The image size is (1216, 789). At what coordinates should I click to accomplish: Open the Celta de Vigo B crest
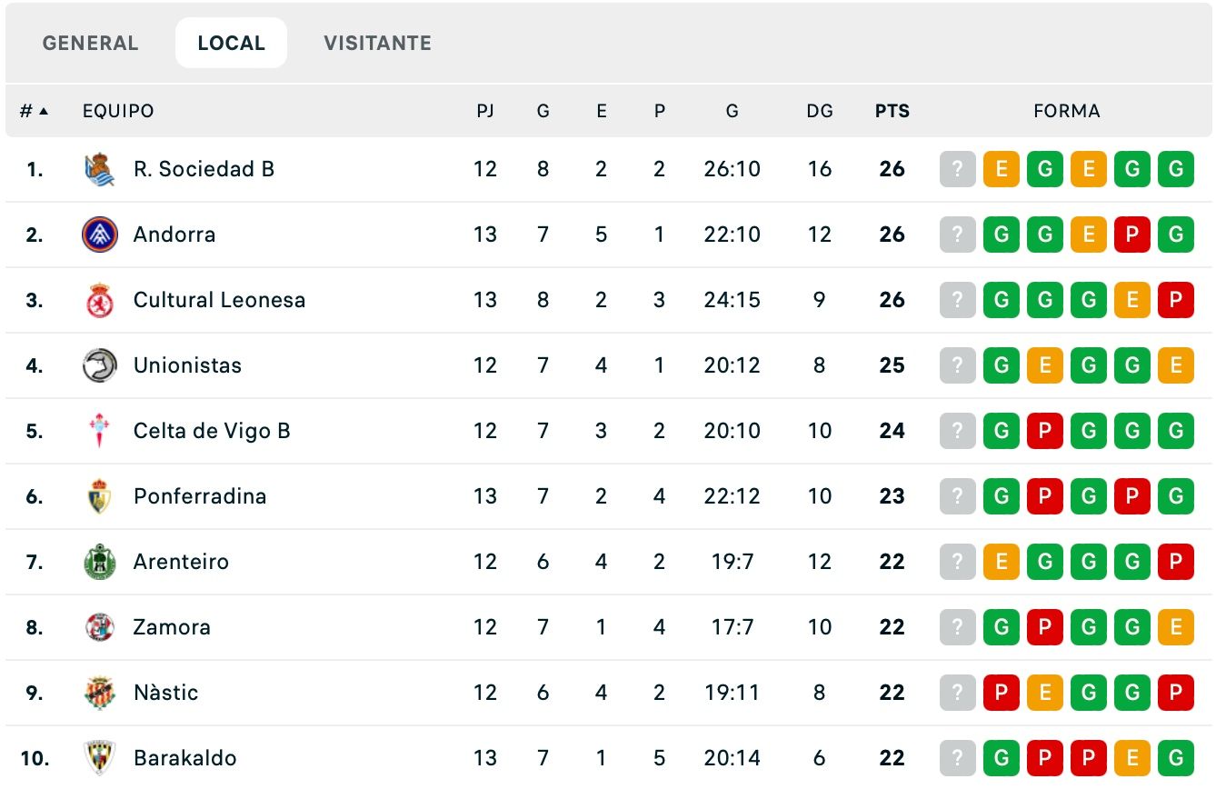[100, 431]
